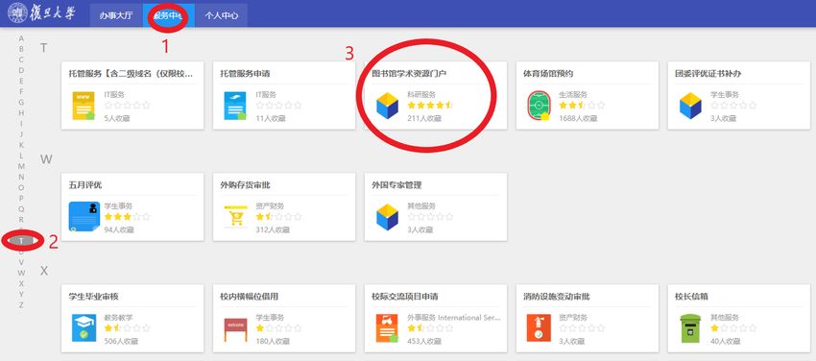Click the 托管服务【含二级域名 service card
816x361 pixels.
pyautogui.click(x=132, y=95)
